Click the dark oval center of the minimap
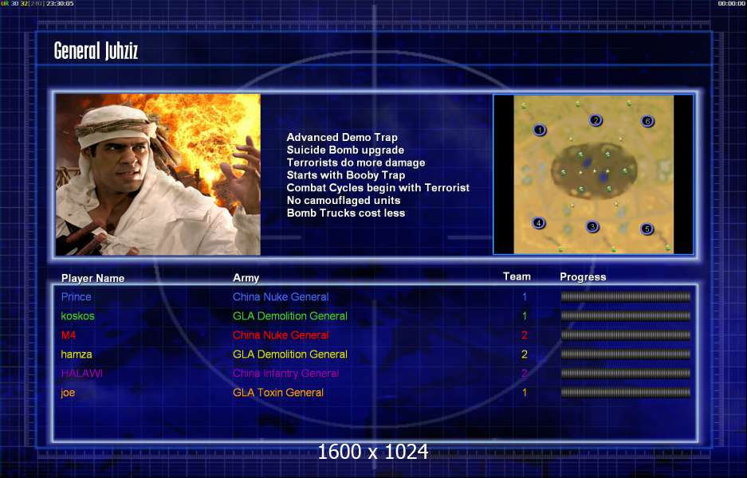 (x=594, y=171)
